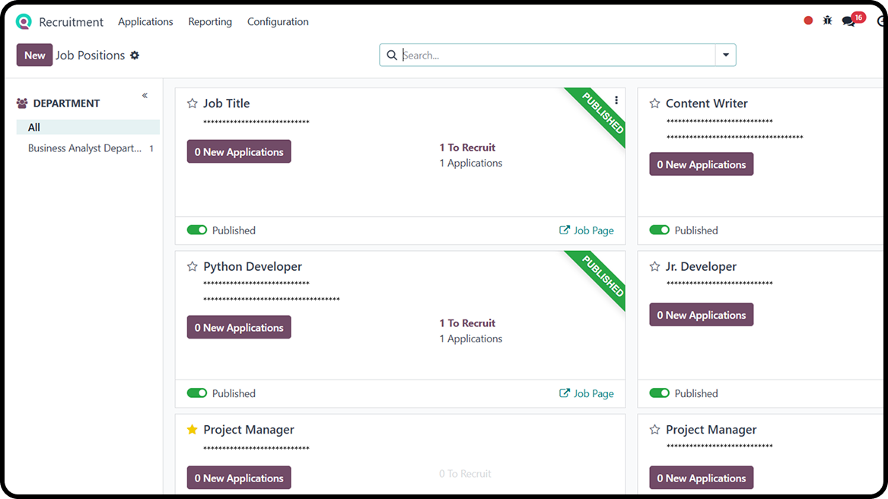Click the New job position button

tap(35, 56)
